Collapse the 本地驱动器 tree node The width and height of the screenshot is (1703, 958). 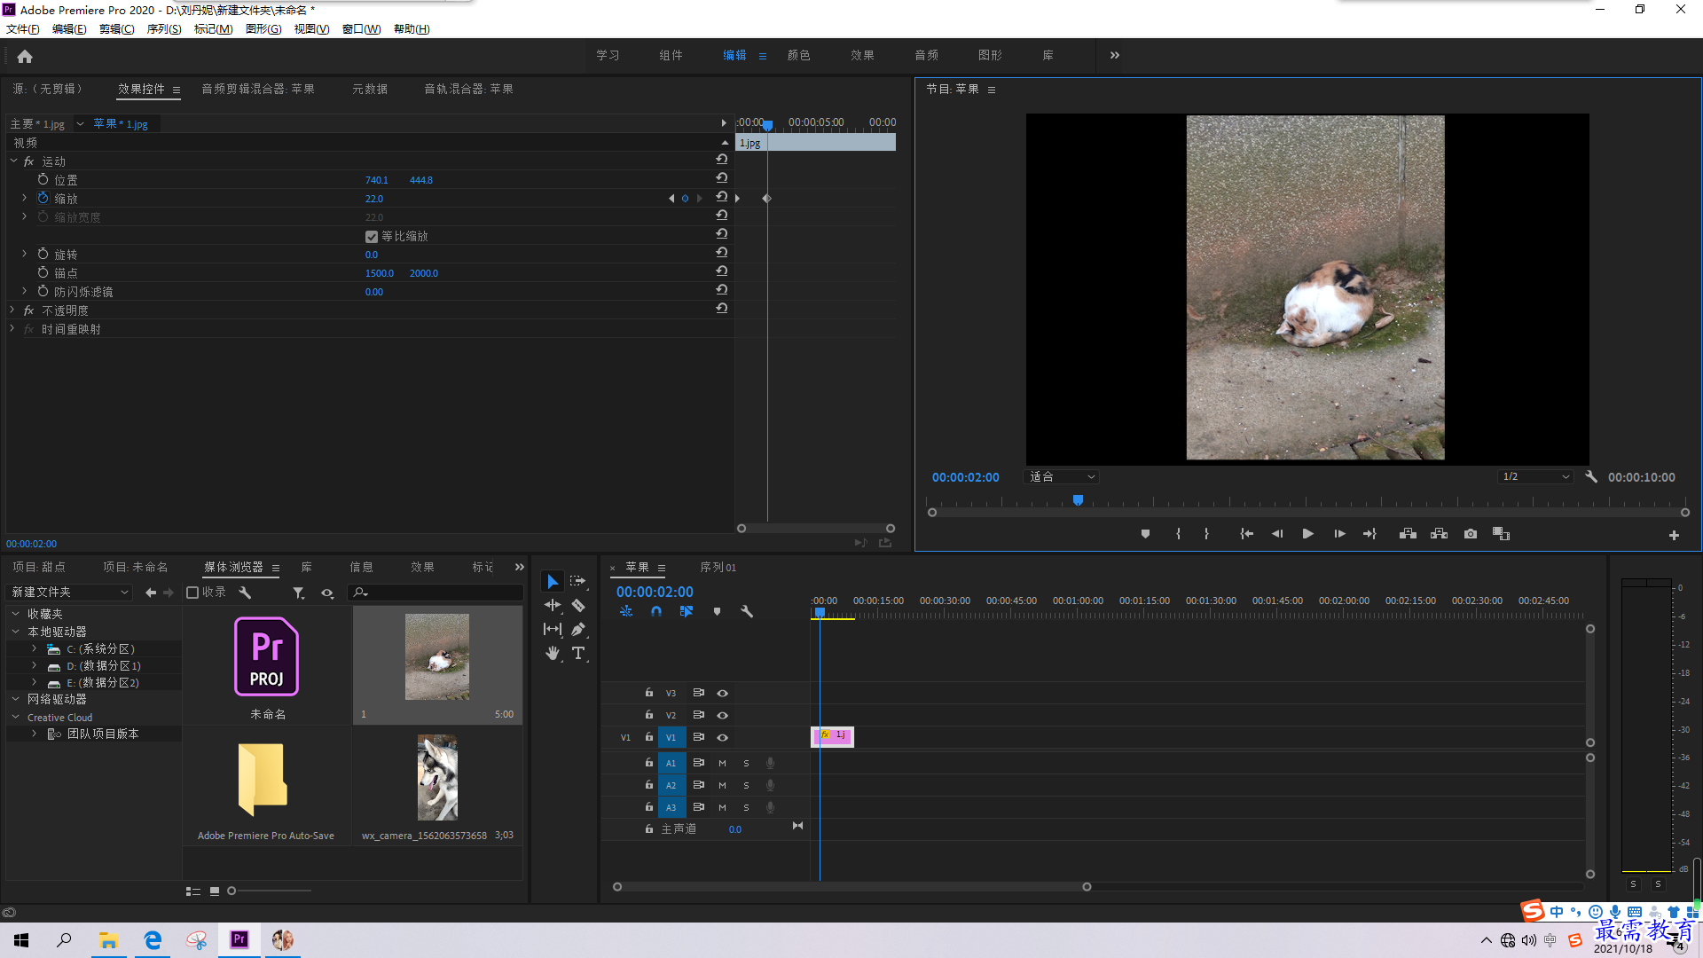pos(15,631)
